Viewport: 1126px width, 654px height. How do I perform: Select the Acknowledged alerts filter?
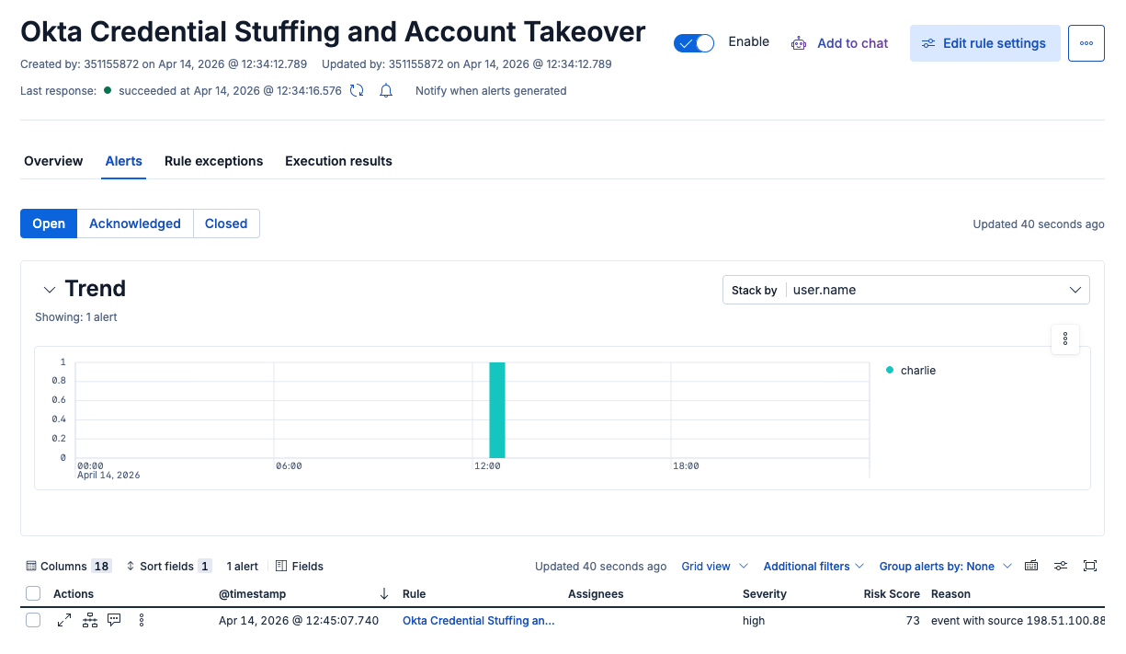point(135,224)
